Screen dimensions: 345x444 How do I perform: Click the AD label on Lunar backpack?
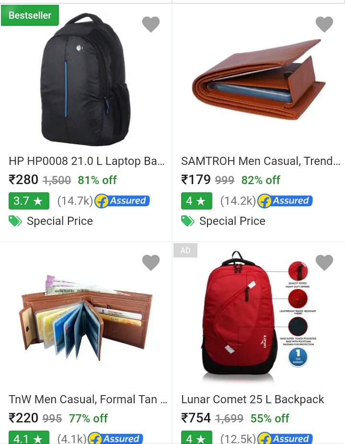point(185,250)
